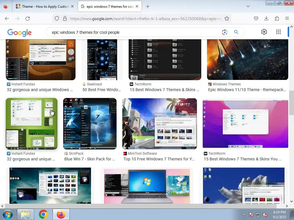Screen dimensions: 294x220
Task: Click the site padlock icon
Action: coord(65,19)
